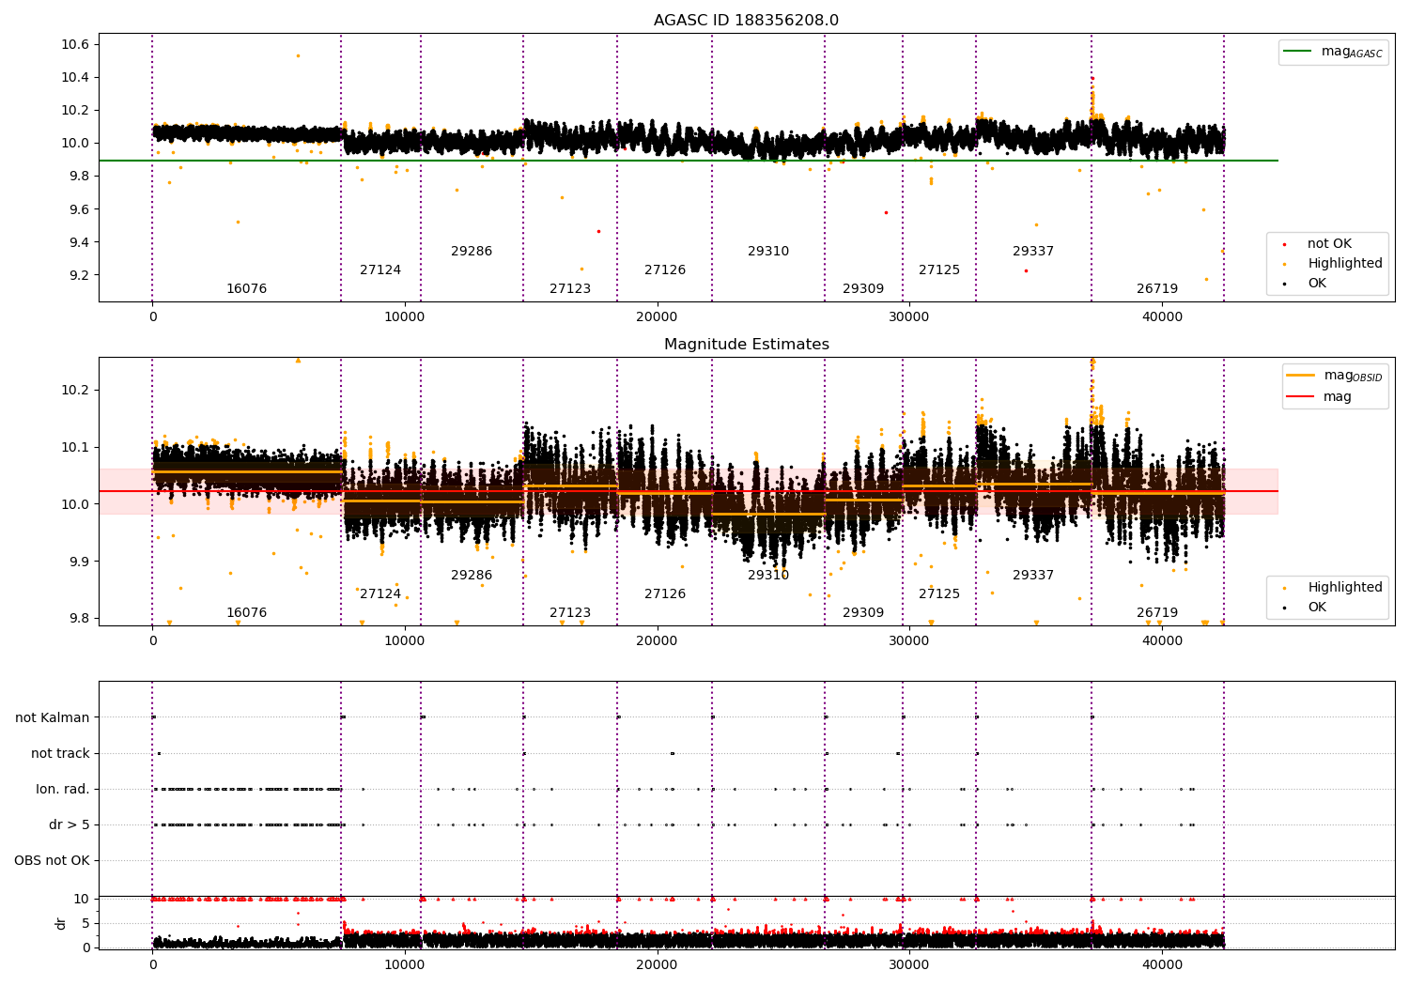Click obsid label 29310 in the top plot
The image size is (1409, 986).
tap(768, 252)
